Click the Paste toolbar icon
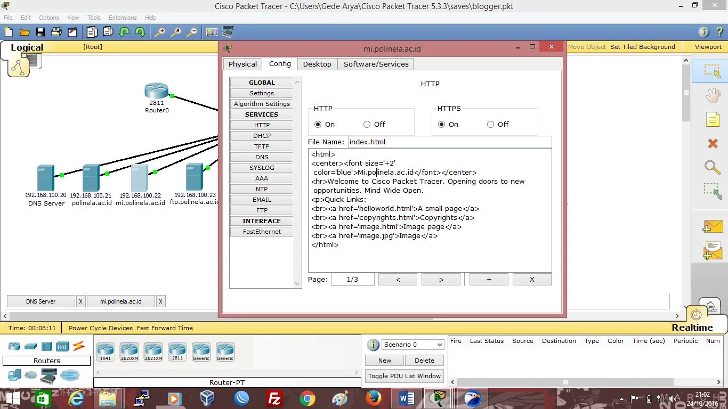 (108, 32)
